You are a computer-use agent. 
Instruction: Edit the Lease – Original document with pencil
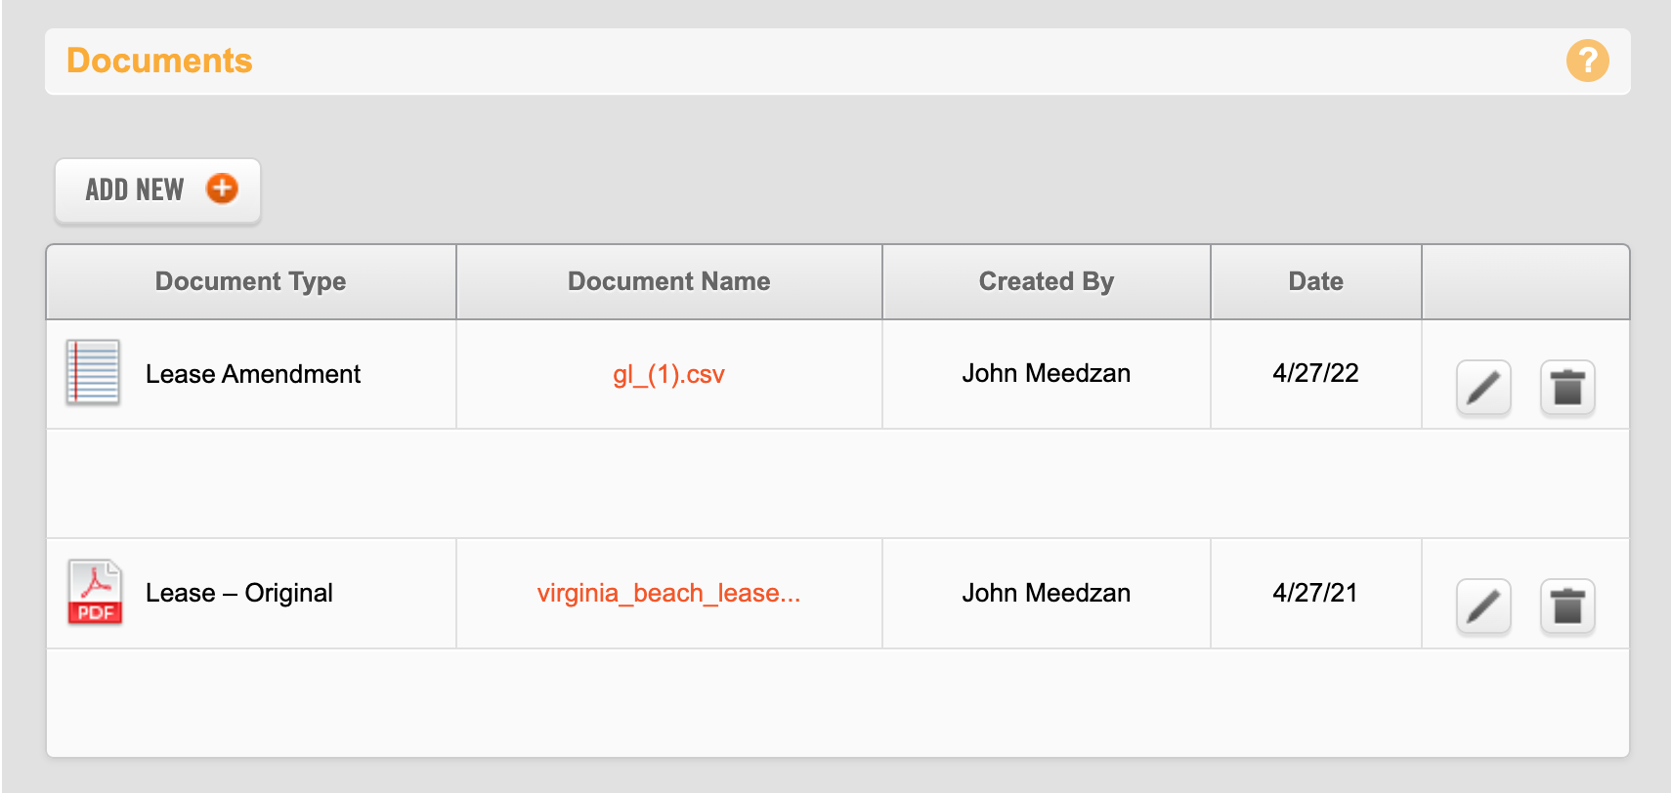pos(1483,606)
